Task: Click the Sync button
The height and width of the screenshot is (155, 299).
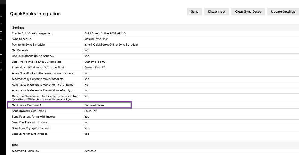Action: (x=194, y=11)
